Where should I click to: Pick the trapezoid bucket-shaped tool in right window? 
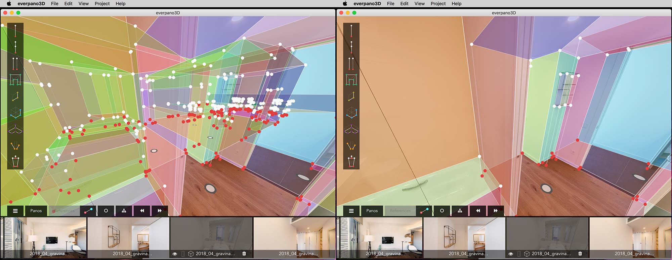351,161
